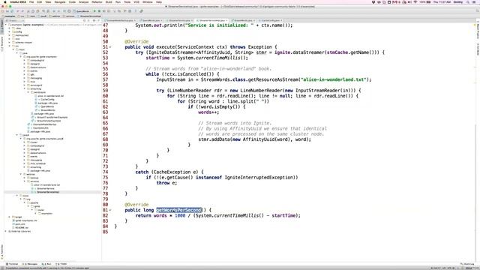Click the Forward navigation arrow in toolbar
Screen dimensions: 480x270
tap(58, 11)
